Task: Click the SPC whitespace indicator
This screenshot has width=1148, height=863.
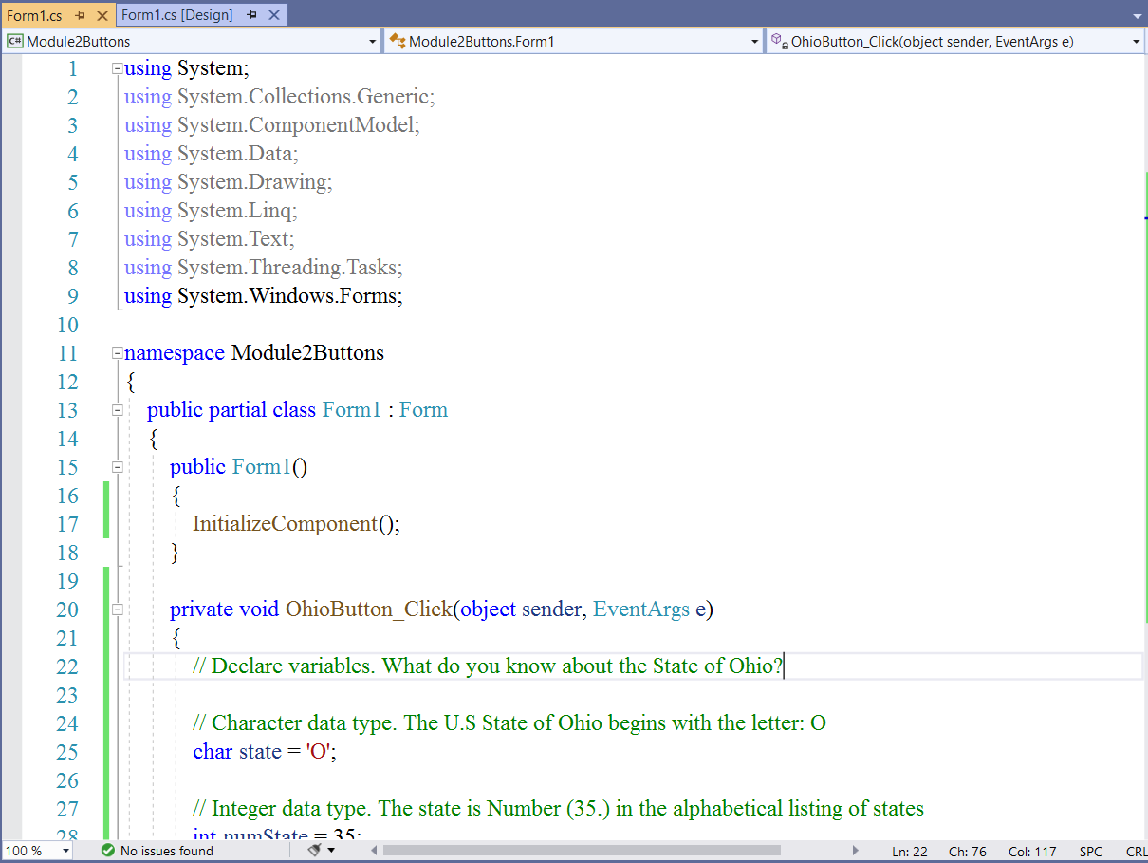Action: [x=1090, y=852]
